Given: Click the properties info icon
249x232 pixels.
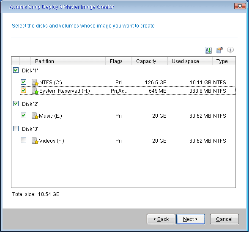Looking at the screenshot, I should pos(230,50).
